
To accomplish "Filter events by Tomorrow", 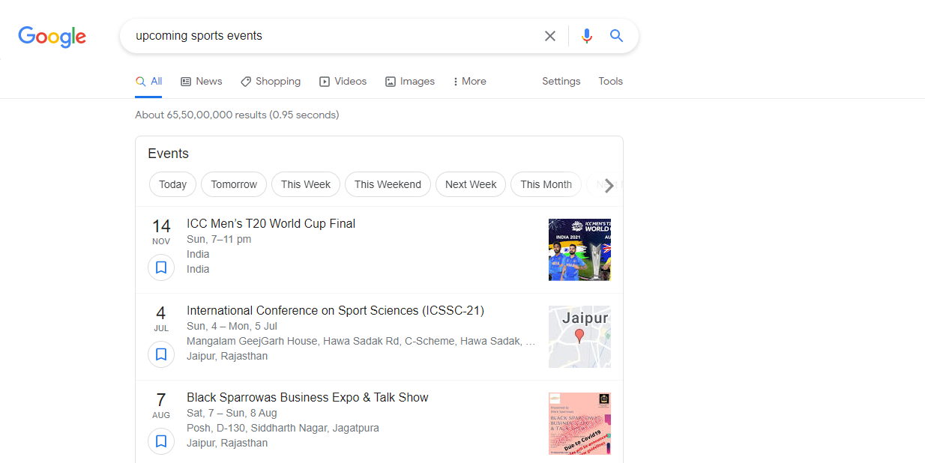I will tap(234, 184).
